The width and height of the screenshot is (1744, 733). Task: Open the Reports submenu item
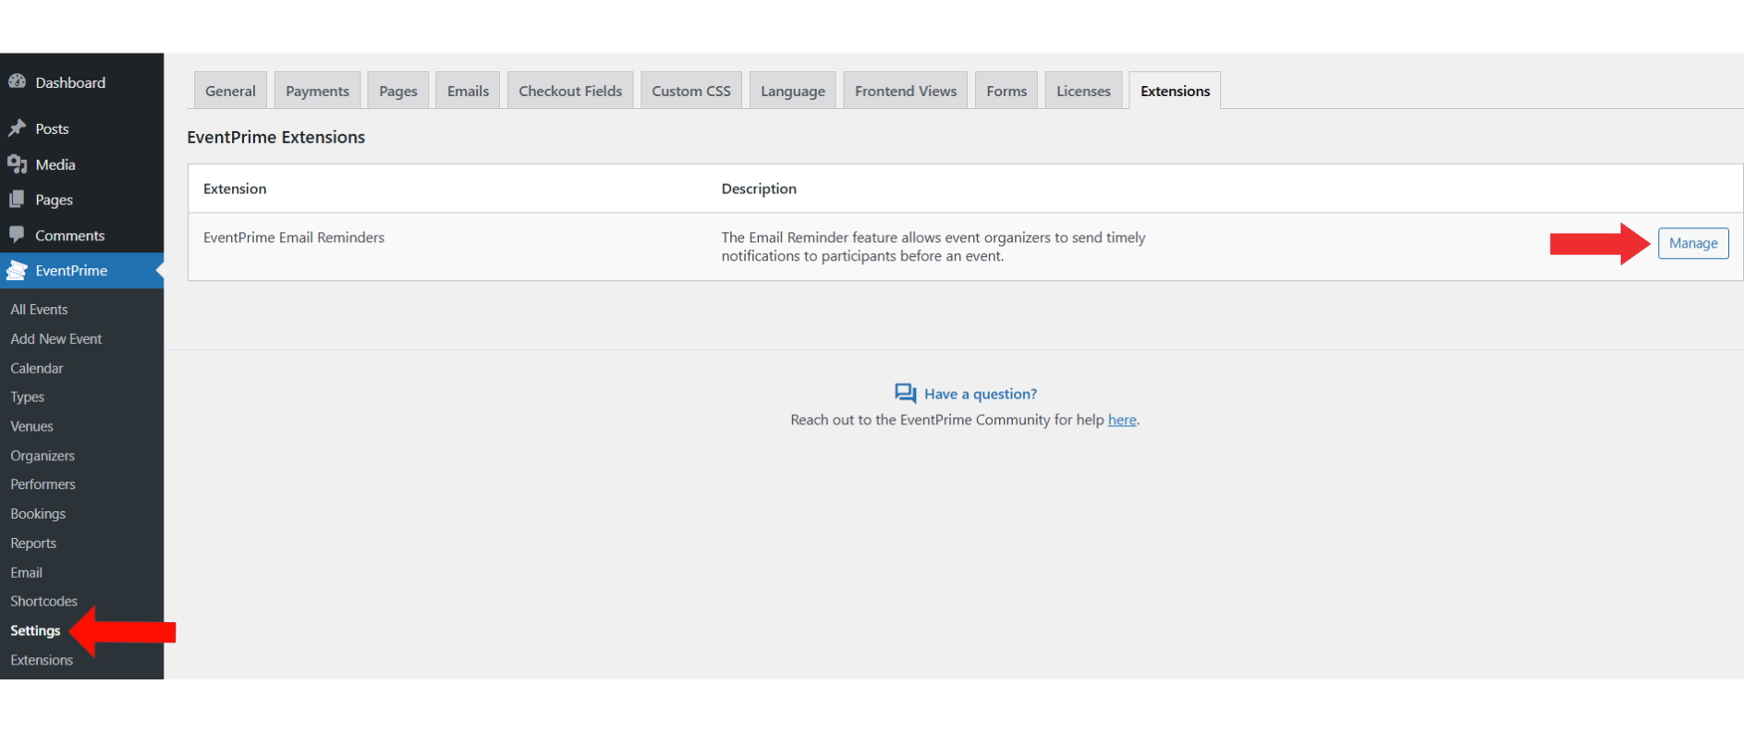(x=33, y=544)
